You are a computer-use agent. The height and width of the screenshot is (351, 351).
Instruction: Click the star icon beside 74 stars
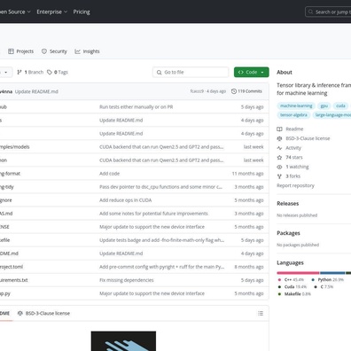pyautogui.click(x=279, y=158)
